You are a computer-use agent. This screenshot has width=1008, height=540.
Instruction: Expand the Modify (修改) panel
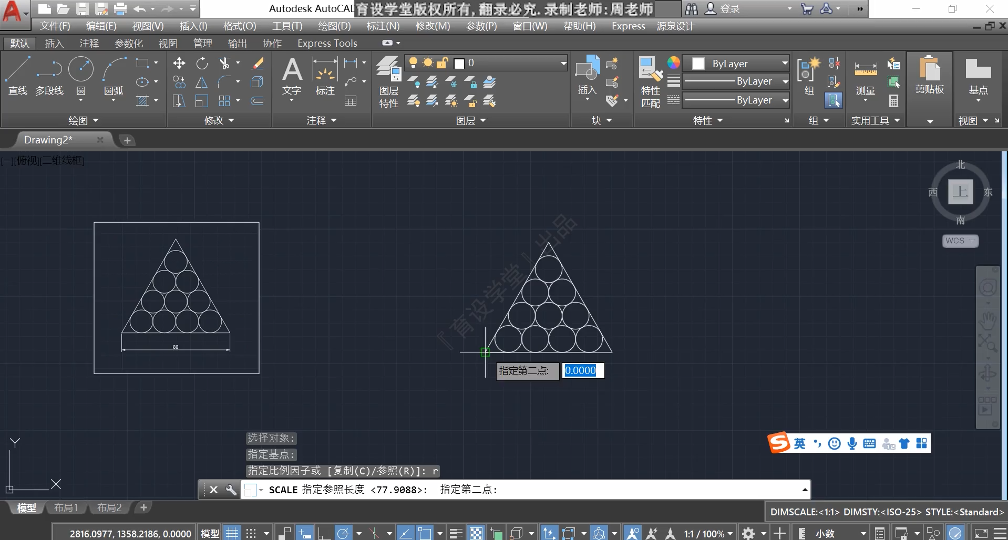(x=219, y=120)
